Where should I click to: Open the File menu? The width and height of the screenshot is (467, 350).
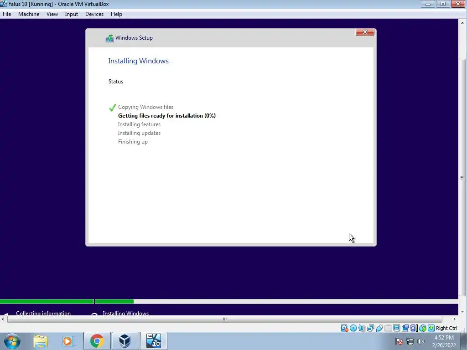point(7,14)
